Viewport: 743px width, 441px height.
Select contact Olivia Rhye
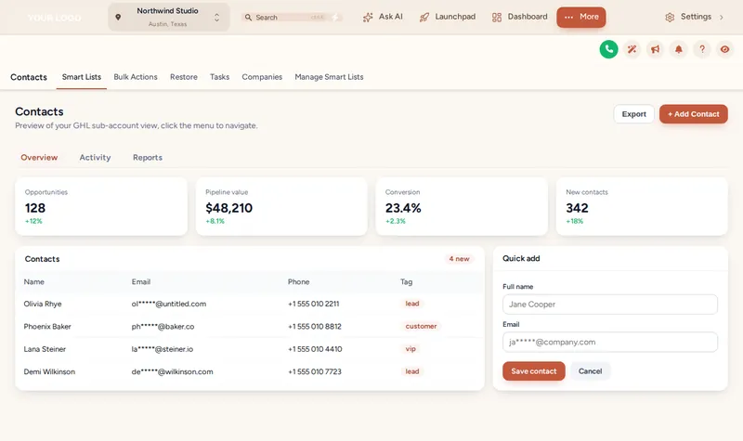click(x=43, y=305)
